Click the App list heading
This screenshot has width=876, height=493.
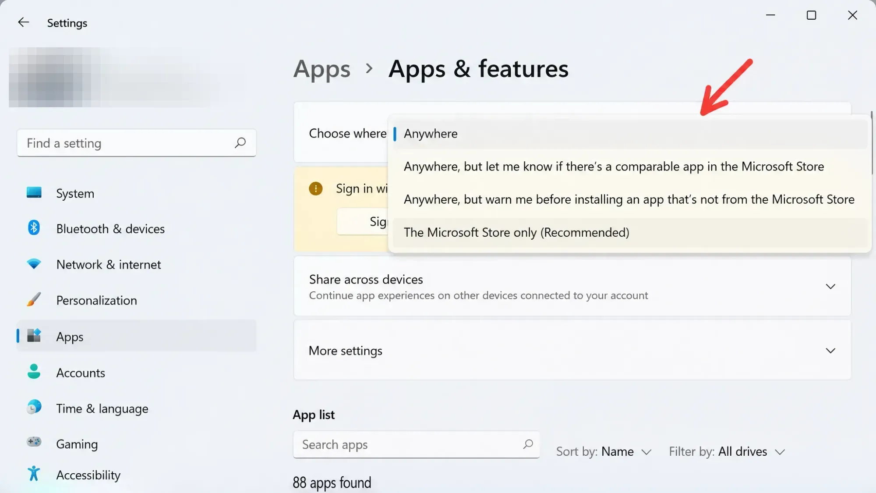[x=314, y=415]
